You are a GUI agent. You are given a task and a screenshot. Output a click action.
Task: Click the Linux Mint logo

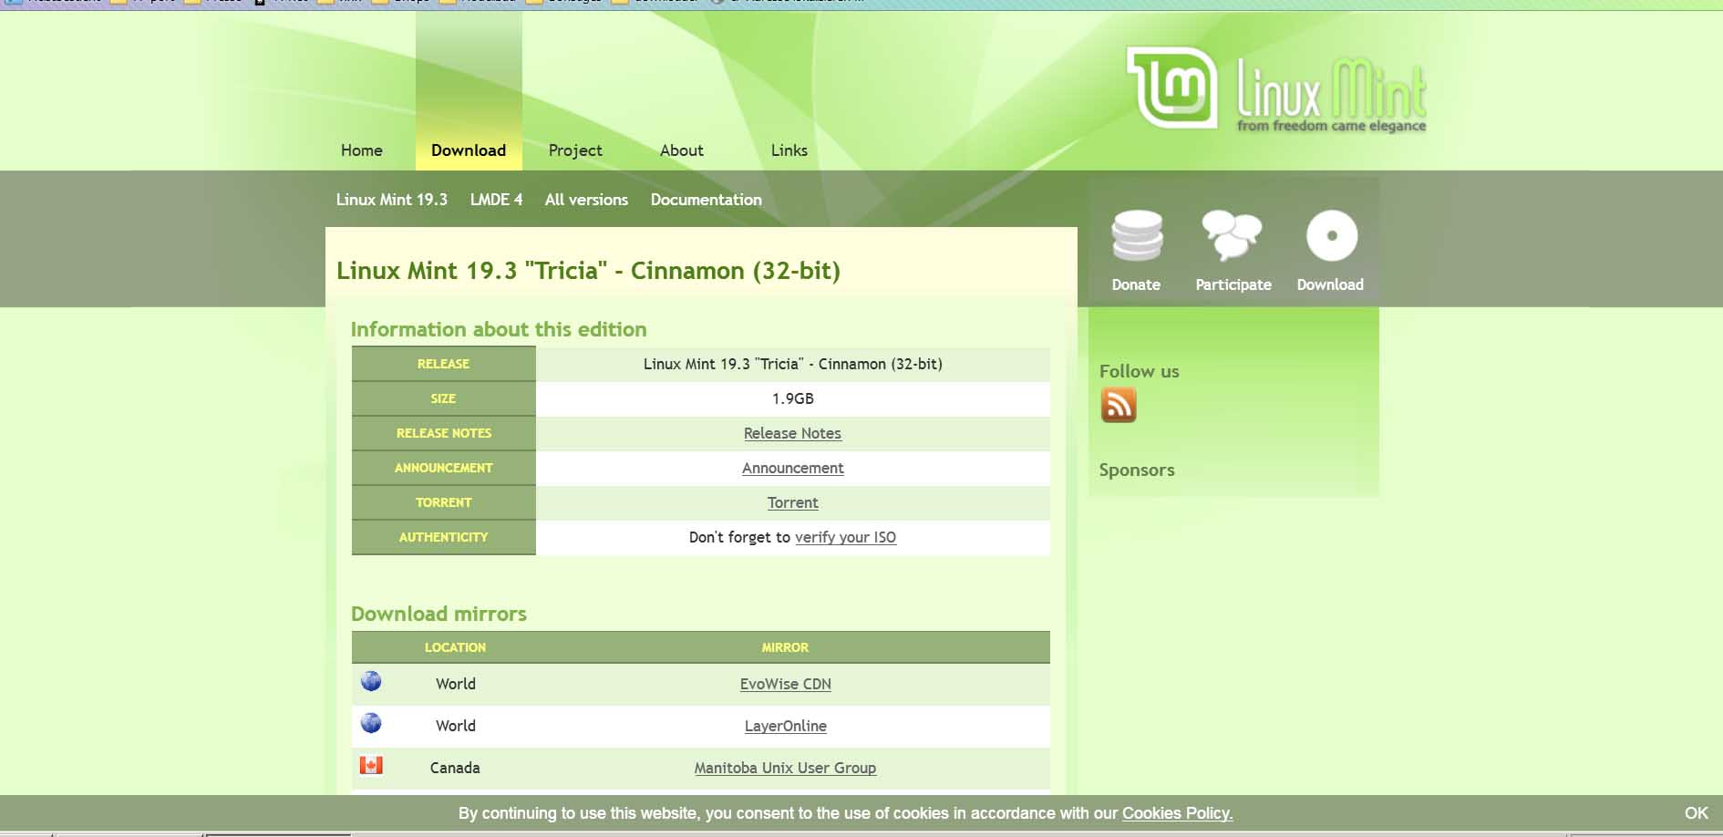click(x=1276, y=89)
